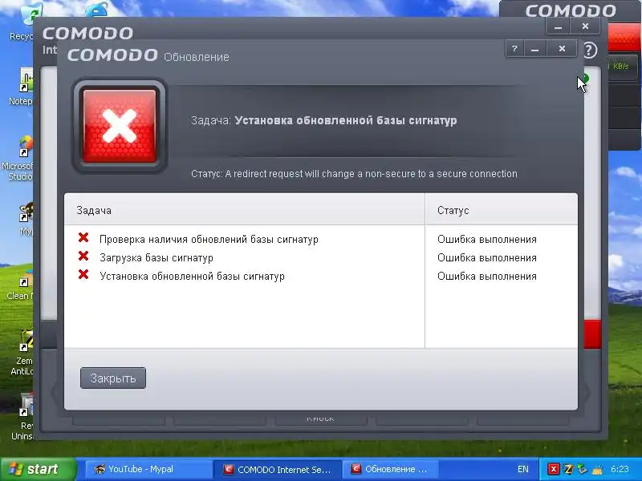The image size is (642, 481).
Task: Close the Обновление dialog via X
Action: click(562, 49)
